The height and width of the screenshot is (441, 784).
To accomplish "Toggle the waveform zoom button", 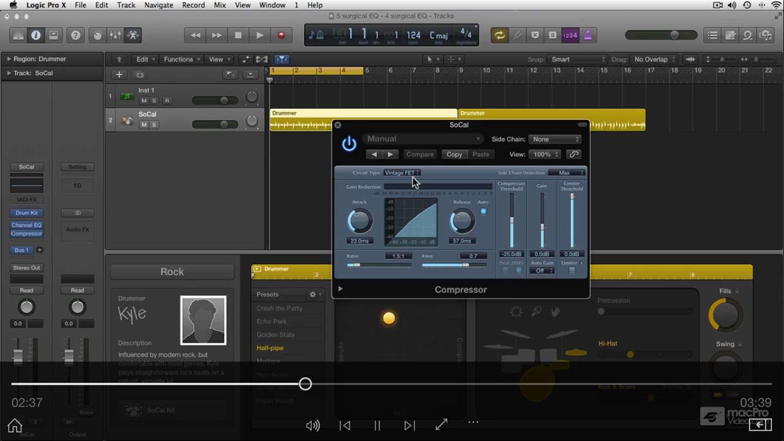I will (690, 59).
